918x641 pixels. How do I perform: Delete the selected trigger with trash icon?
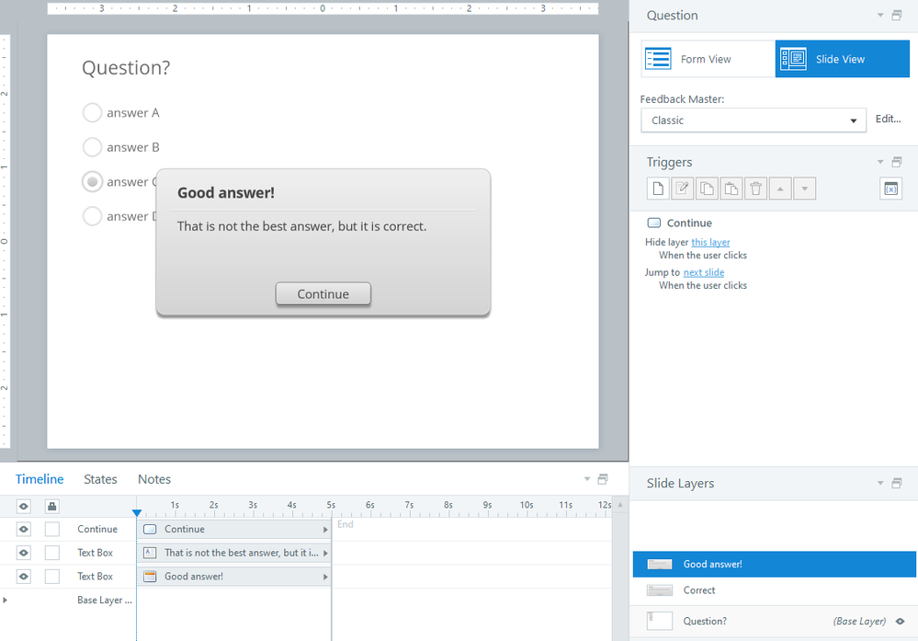pyautogui.click(x=755, y=189)
